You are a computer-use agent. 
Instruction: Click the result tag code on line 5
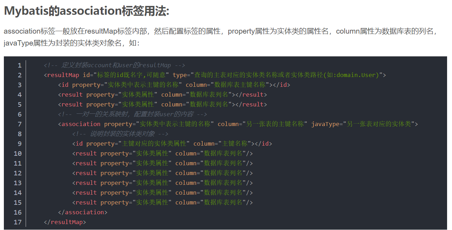(163, 104)
